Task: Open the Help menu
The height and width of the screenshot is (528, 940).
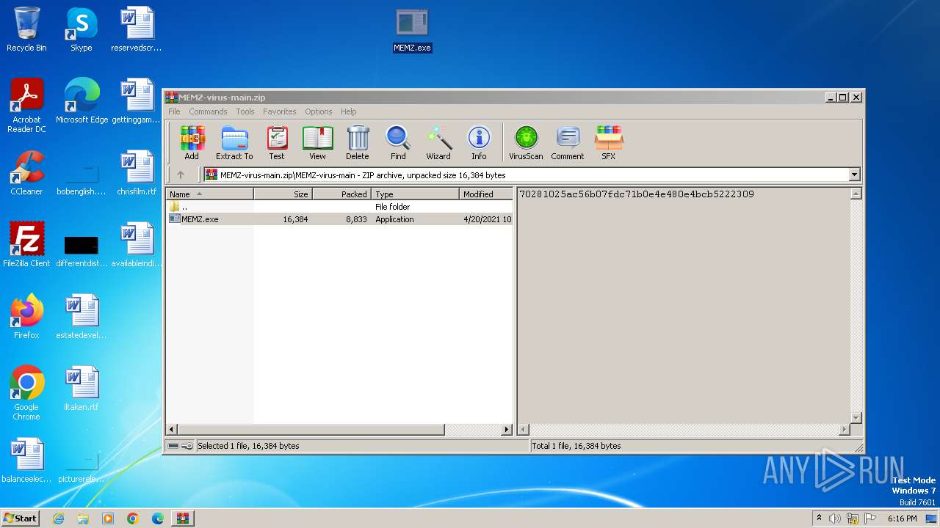Action: coord(349,111)
